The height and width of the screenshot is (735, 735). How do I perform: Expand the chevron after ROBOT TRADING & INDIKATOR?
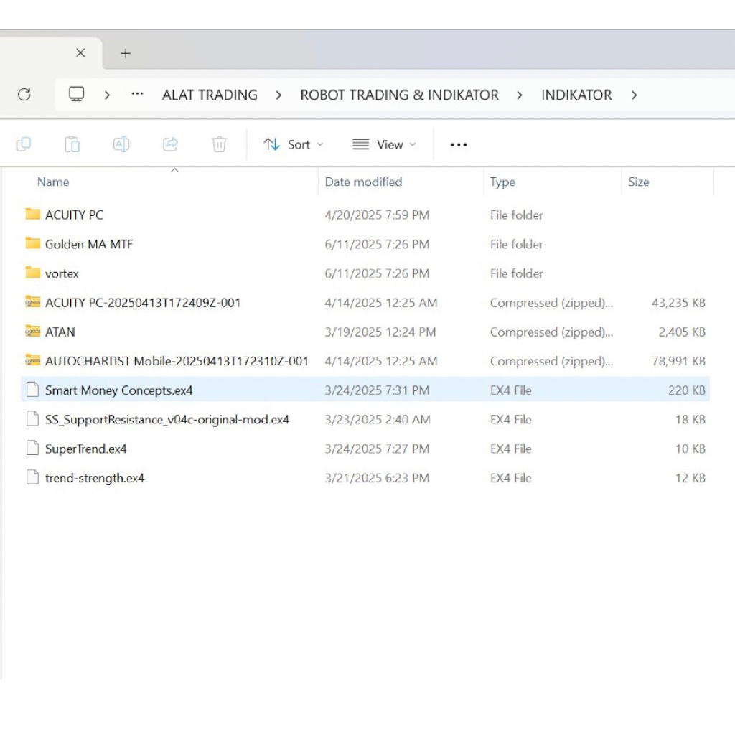click(520, 95)
